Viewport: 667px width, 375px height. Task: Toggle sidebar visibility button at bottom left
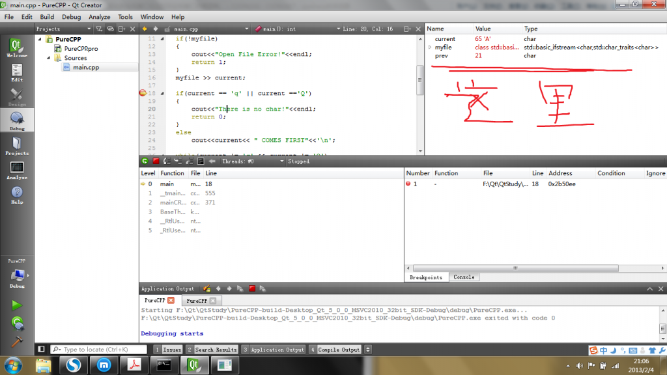(x=41, y=350)
